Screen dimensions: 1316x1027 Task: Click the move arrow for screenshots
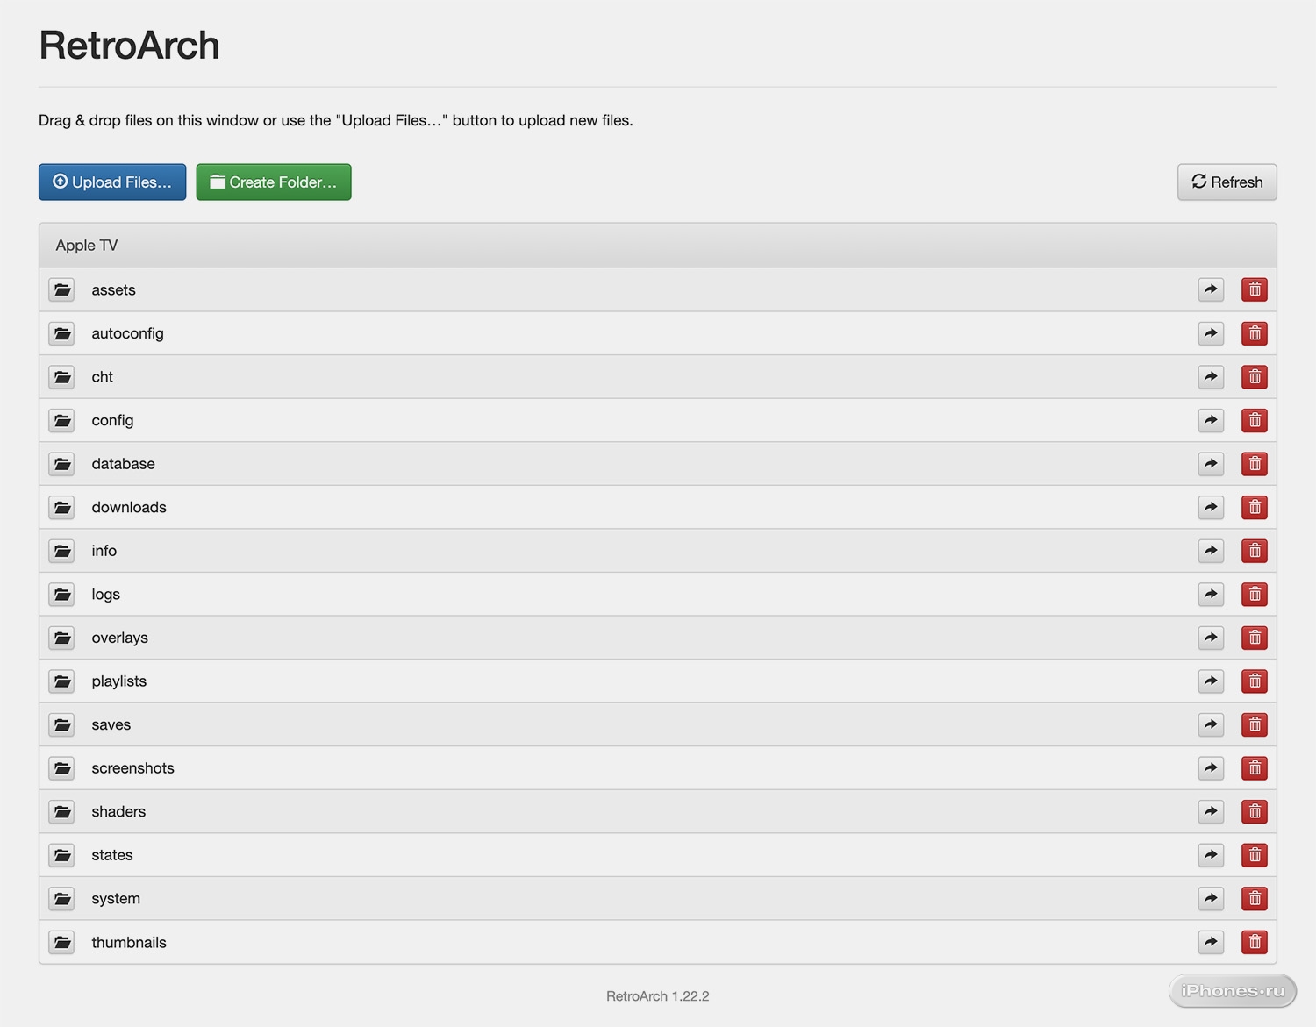tap(1211, 768)
